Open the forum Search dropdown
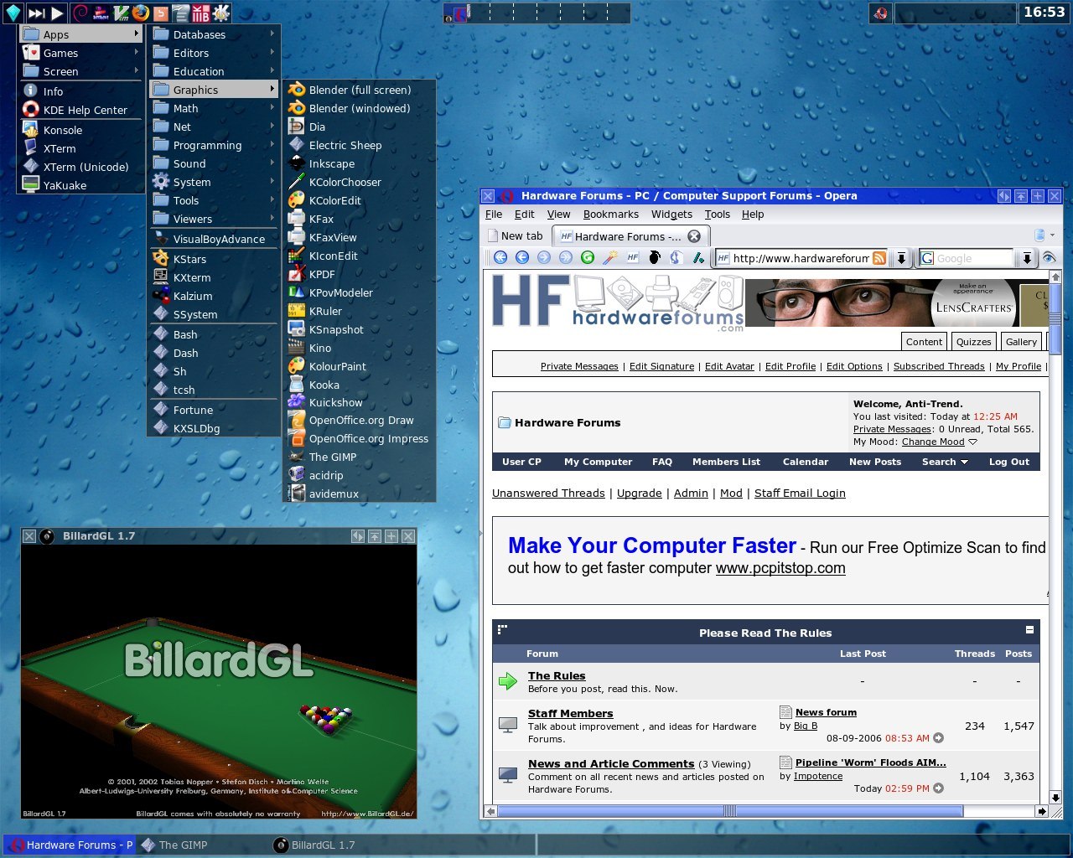Image resolution: width=1073 pixels, height=858 pixels. click(945, 462)
